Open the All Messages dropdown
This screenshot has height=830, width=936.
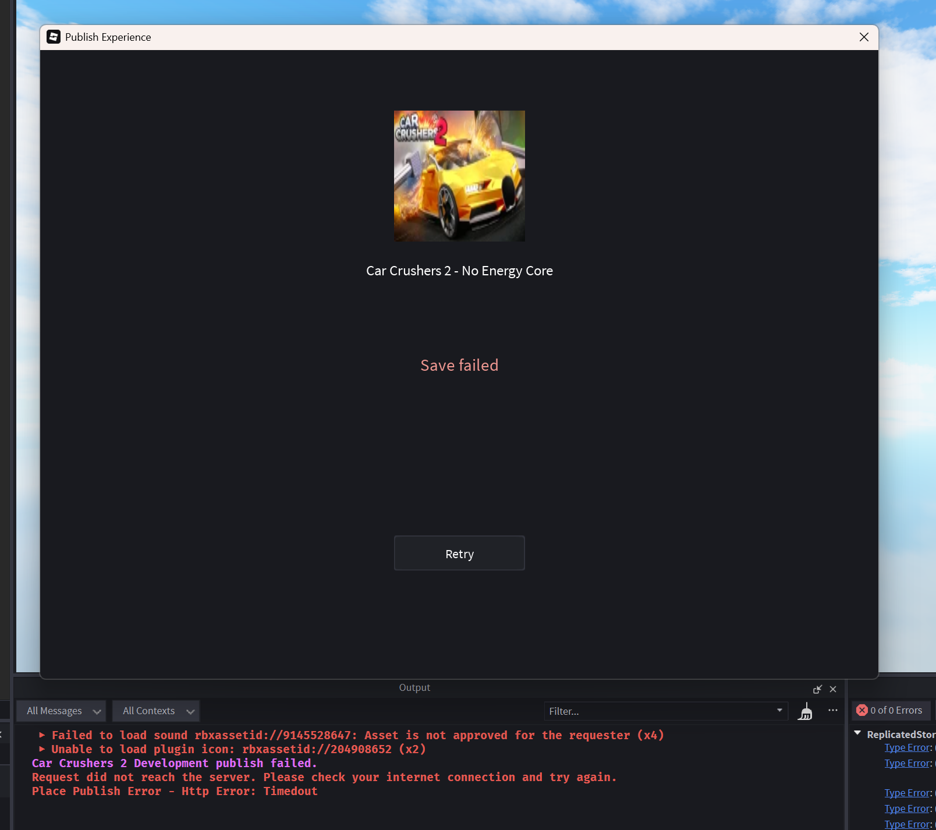pos(61,711)
